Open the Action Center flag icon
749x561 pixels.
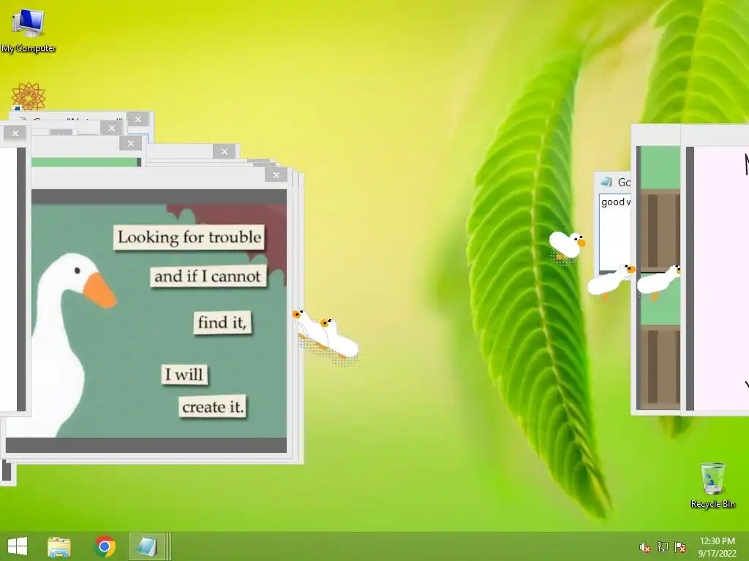pyautogui.click(x=680, y=547)
